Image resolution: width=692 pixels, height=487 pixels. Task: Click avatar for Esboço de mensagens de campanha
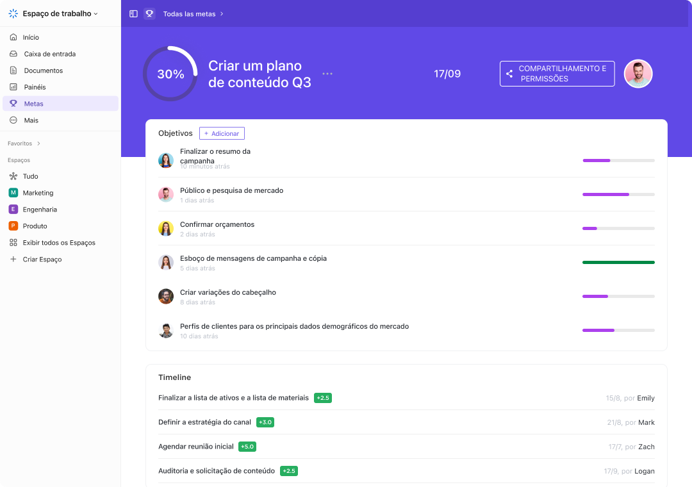pos(166,262)
